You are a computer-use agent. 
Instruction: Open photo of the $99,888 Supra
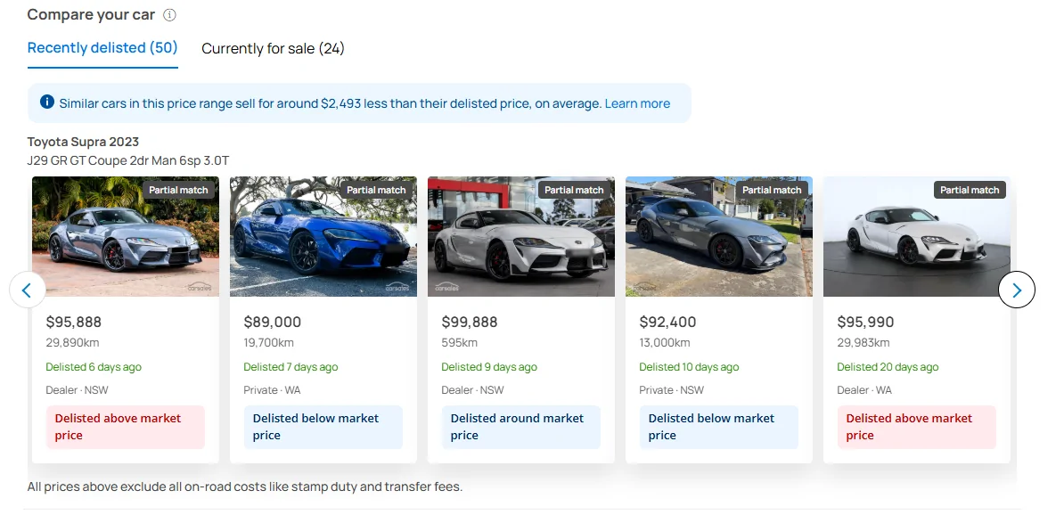tap(521, 236)
